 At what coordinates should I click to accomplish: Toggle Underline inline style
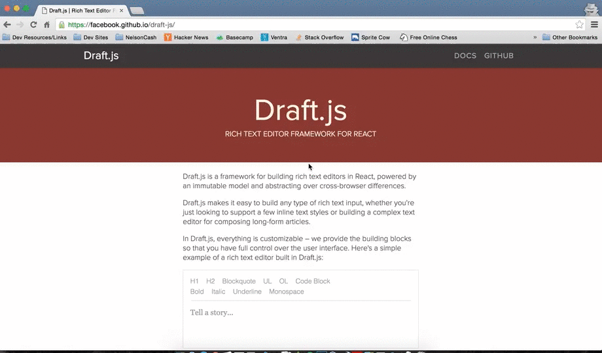[x=247, y=292]
